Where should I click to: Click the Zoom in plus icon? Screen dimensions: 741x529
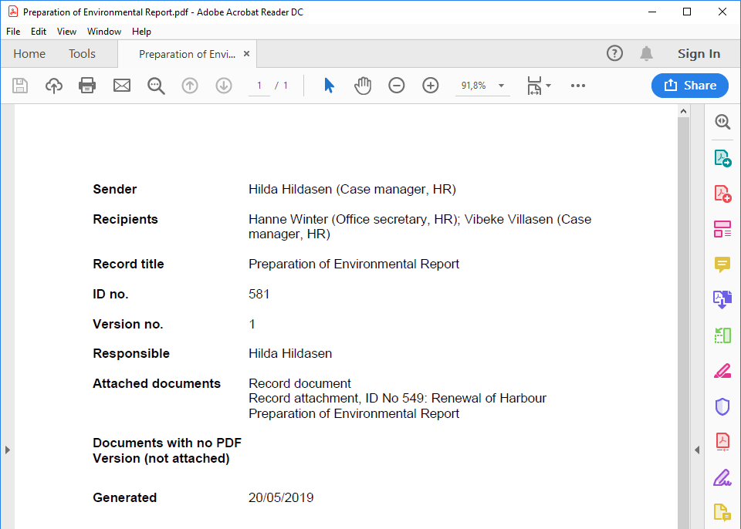click(x=431, y=86)
